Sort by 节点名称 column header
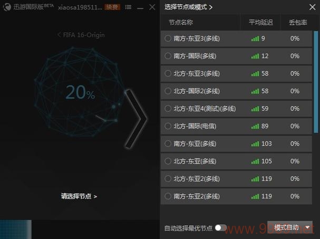This screenshot has height=239, width=320. pyautogui.click(x=181, y=22)
